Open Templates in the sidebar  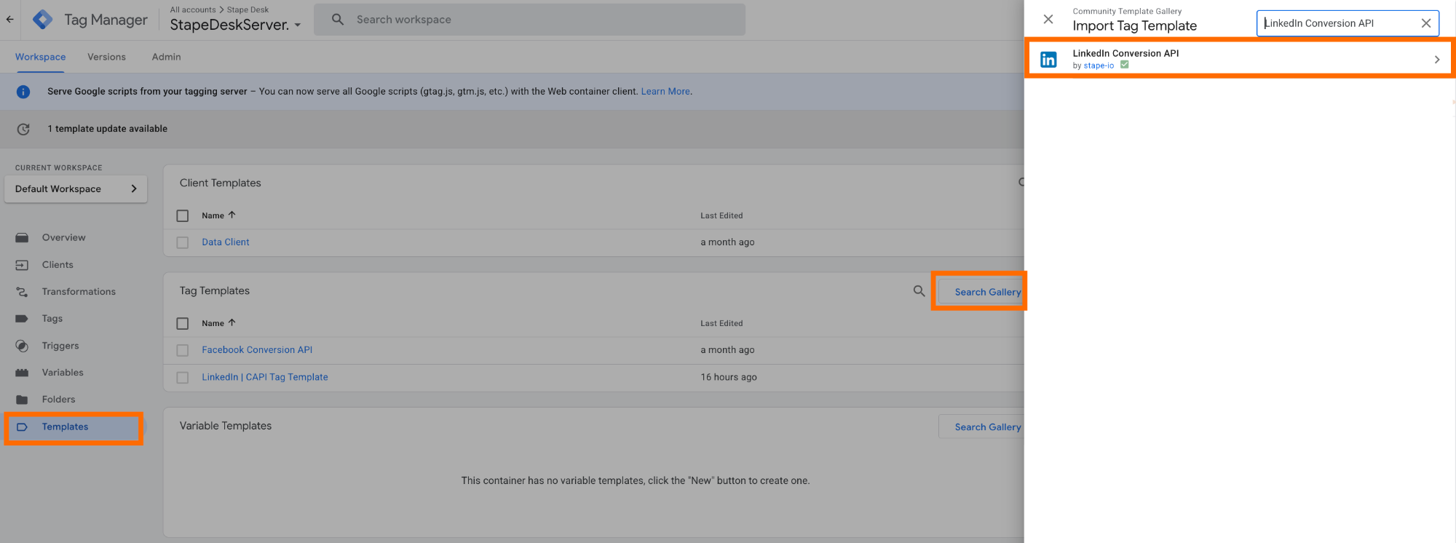click(65, 427)
